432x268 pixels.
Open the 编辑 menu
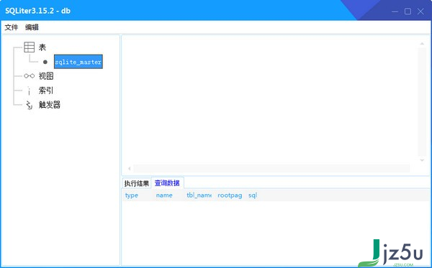[32, 27]
